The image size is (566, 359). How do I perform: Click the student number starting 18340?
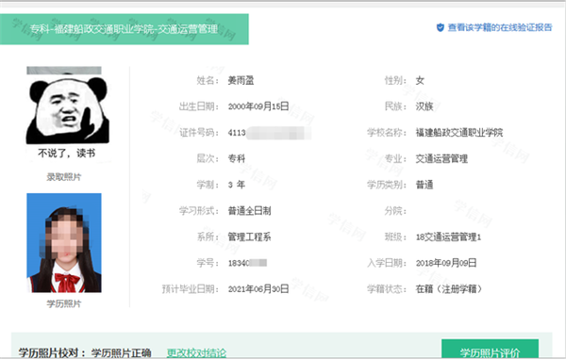pyautogui.click(x=247, y=263)
